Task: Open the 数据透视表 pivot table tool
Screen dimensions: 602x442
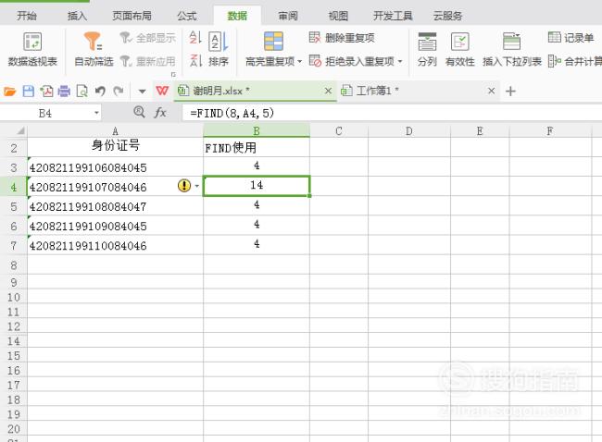Action: [32, 49]
